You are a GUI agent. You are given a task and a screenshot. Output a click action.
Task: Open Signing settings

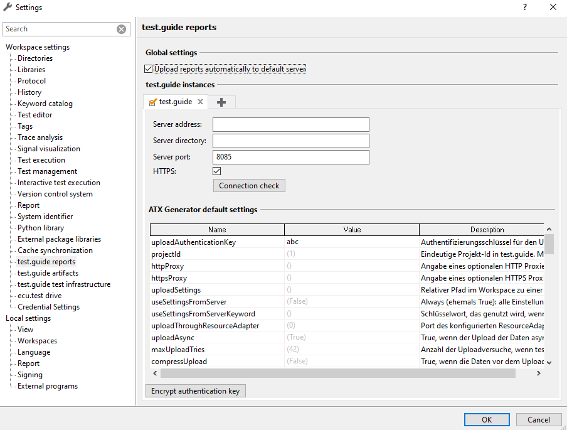[30, 375]
